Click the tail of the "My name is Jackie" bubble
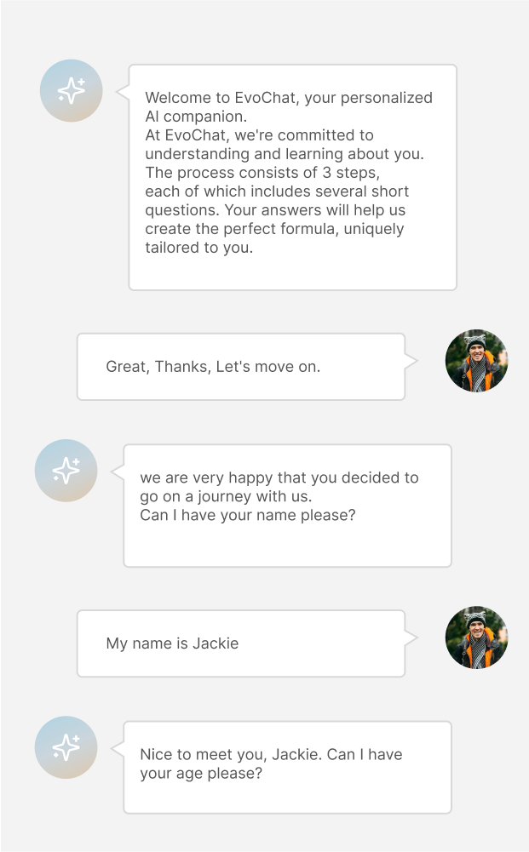 (411, 638)
